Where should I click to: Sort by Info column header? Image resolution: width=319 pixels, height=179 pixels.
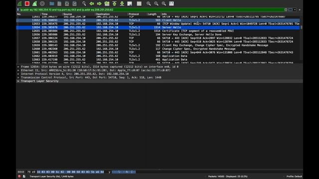point(231,14)
